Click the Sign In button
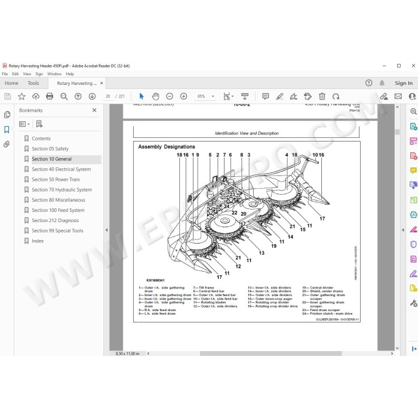Image resolution: width=418 pixels, height=418 pixels. (x=404, y=83)
